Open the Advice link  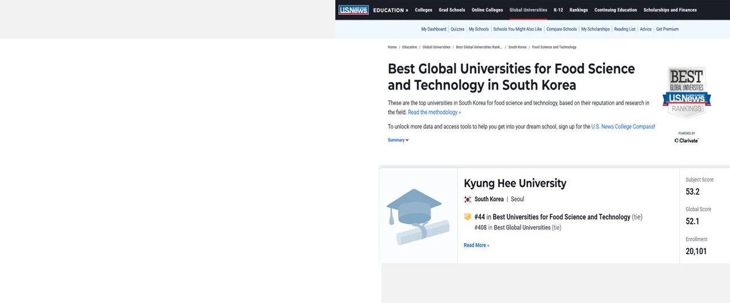646,29
